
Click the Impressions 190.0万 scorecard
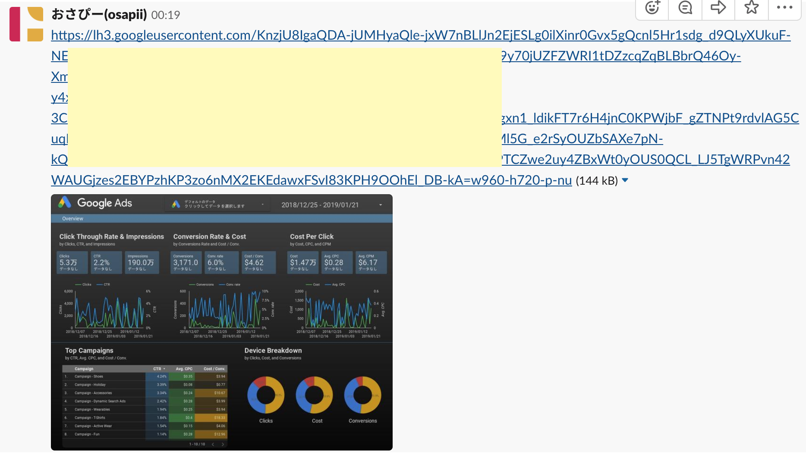[x=142, y=262]
